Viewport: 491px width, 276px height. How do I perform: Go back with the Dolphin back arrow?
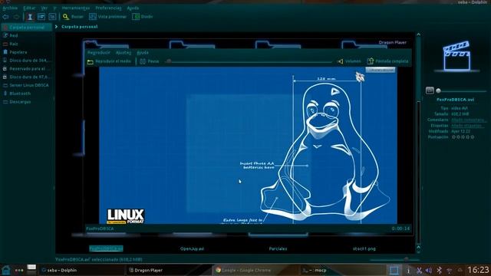coord(5,17)
